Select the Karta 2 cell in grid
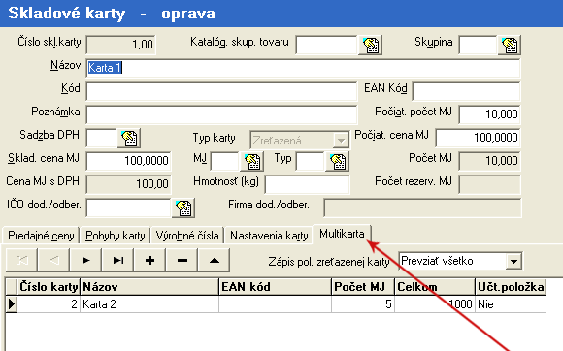563x351 pixels. tap(149, 304)
